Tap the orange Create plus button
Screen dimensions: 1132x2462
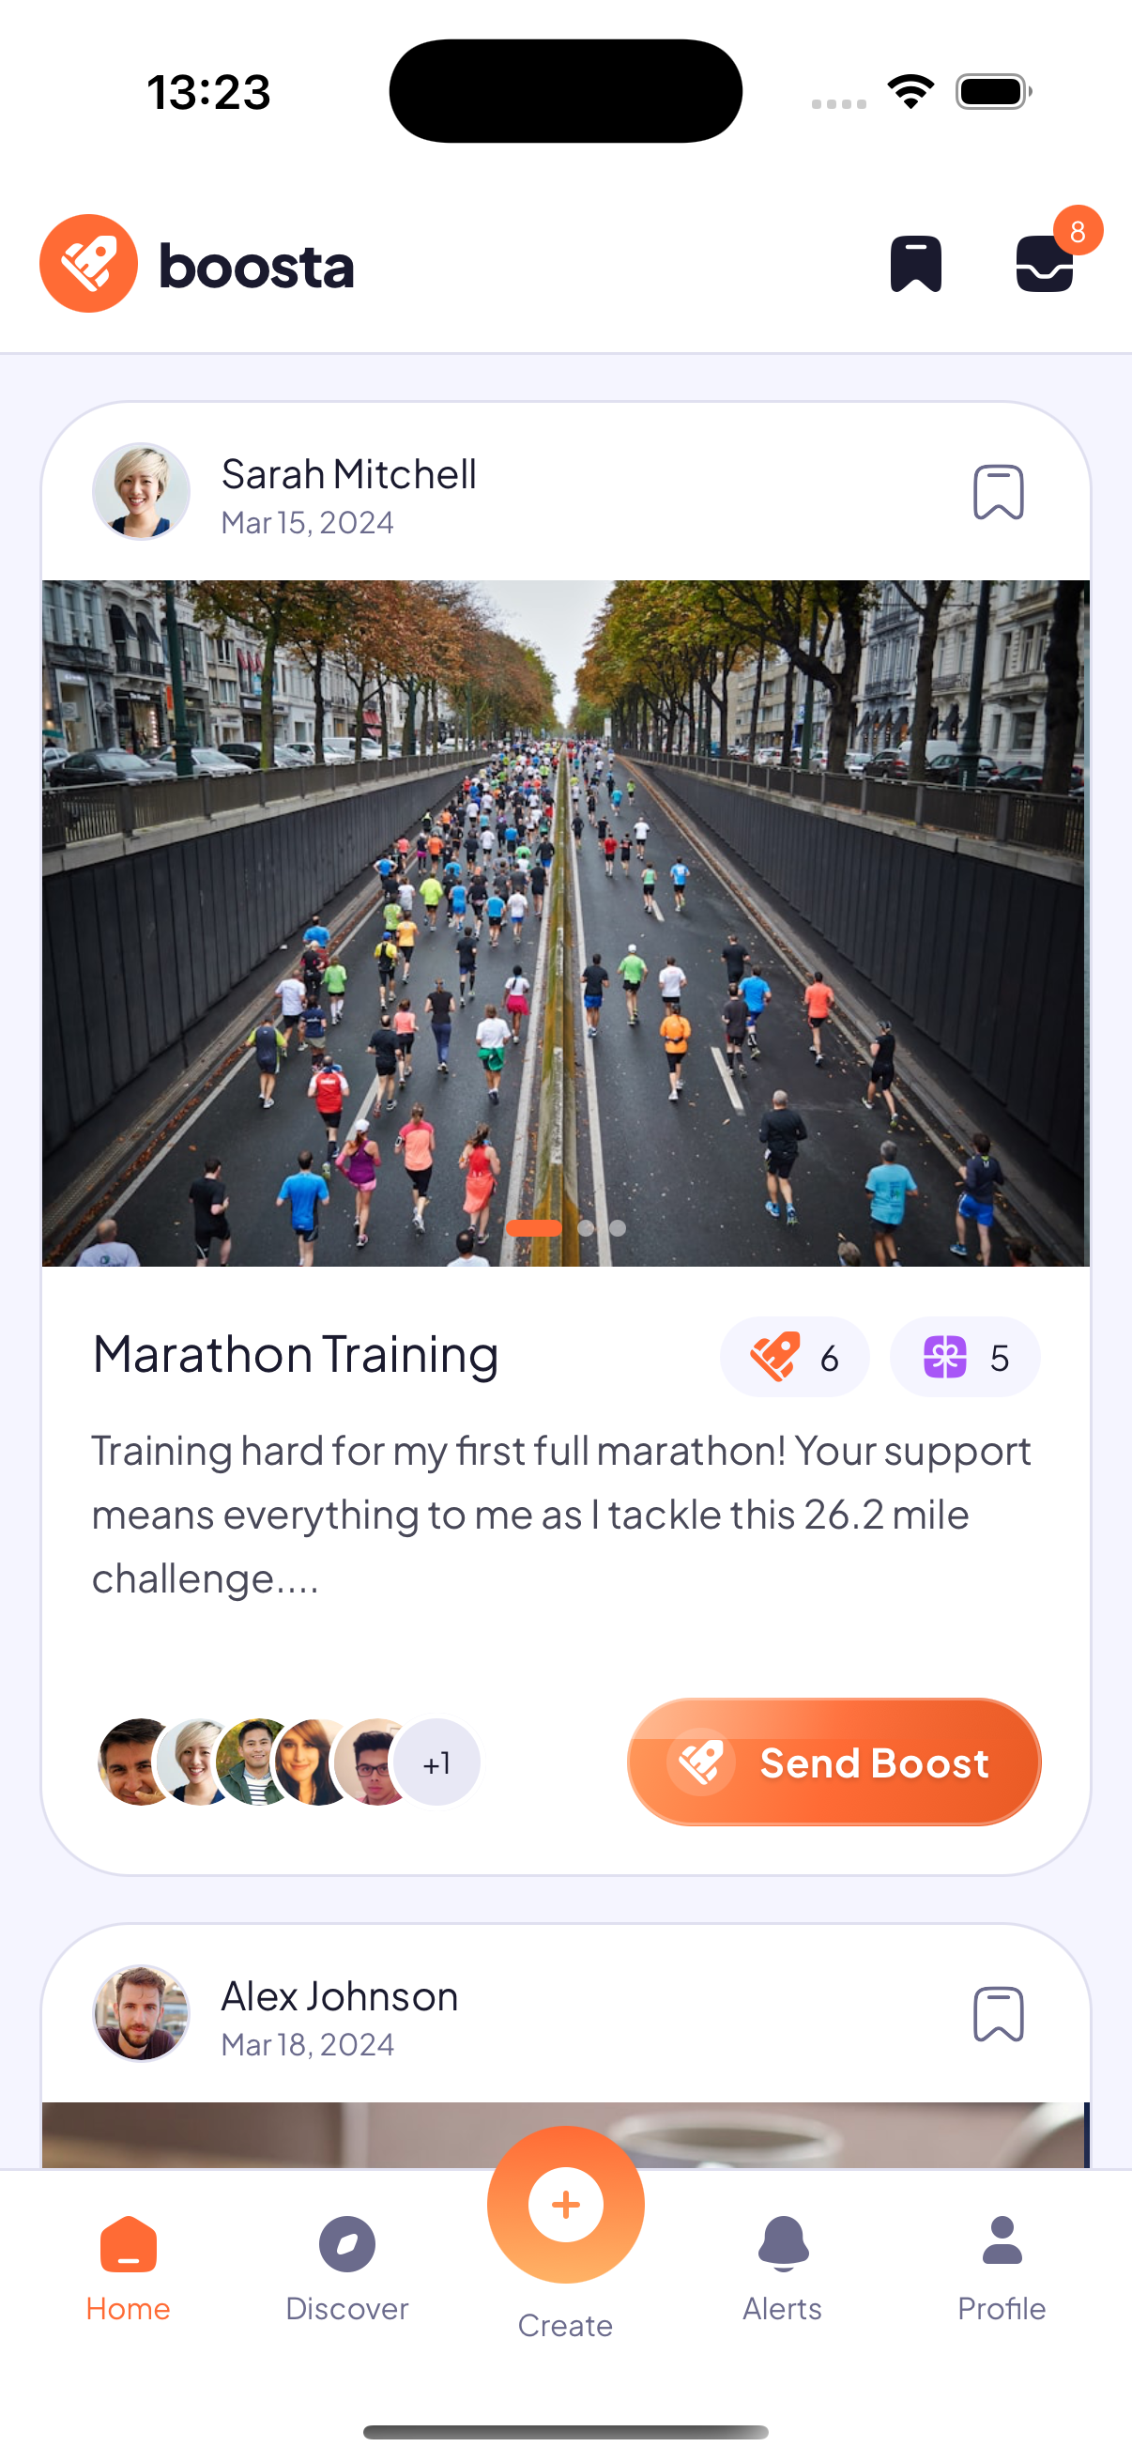565,2204
